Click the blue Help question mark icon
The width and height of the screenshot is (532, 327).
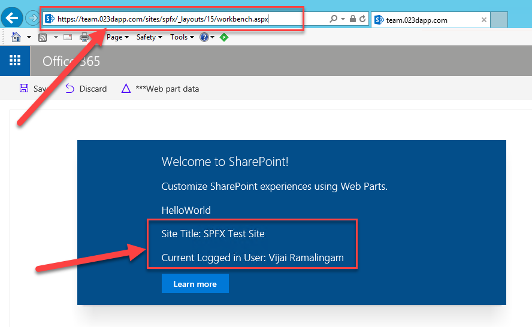[204, 37]
